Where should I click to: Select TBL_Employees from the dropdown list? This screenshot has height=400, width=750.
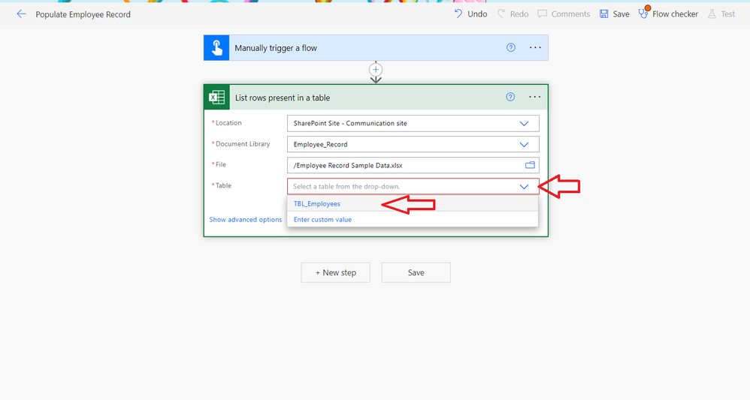point(413,203)
